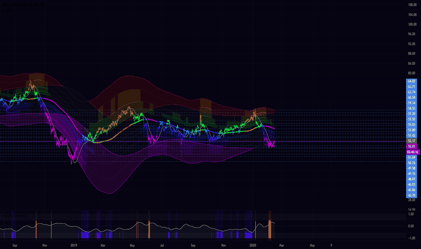Click the 50.26 blue level label
Screen dimensions: 421x249
coord(412,163)
